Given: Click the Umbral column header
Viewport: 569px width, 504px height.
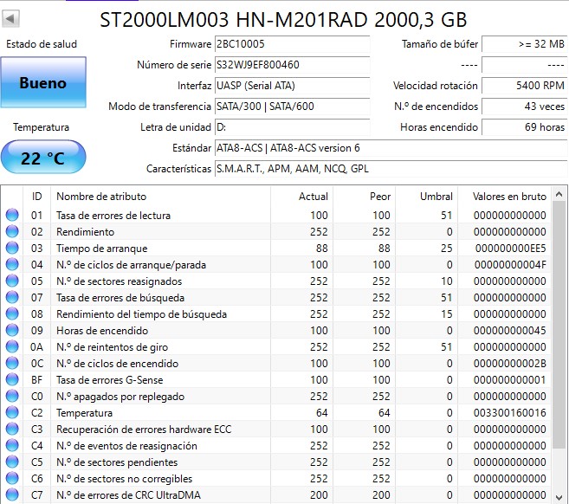Looking at the screenshot, I should click(x=426, y=197).
